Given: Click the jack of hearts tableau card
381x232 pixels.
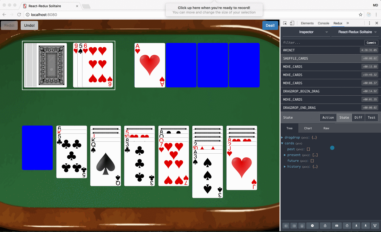Looking at the screenshot, I should tap(242, 168).
